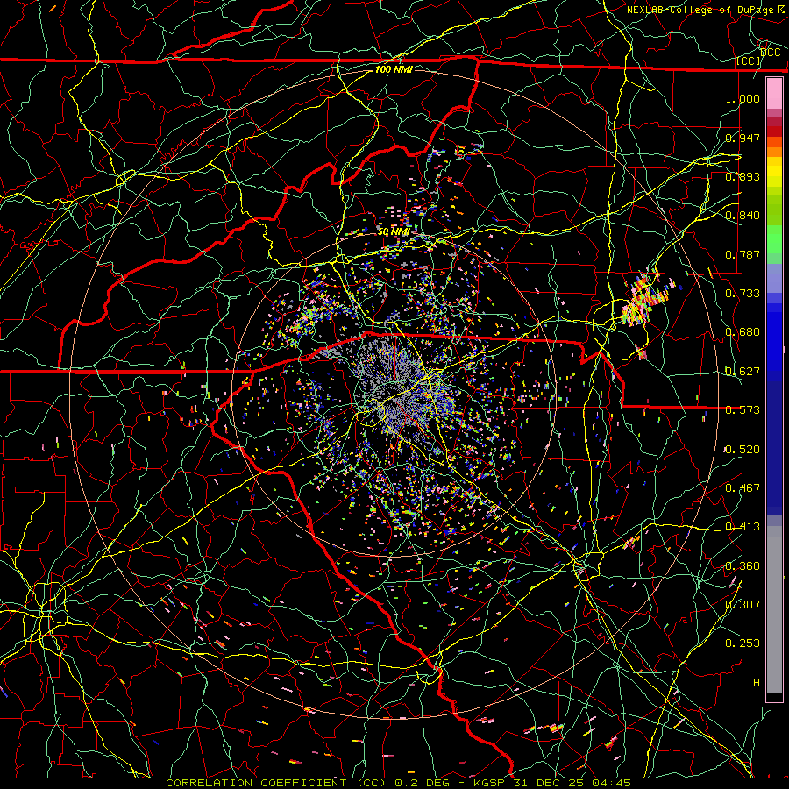Select the 0.893 legend value
Image resolution: width=789 pixels, height=789 pixels.
[743, 176]
